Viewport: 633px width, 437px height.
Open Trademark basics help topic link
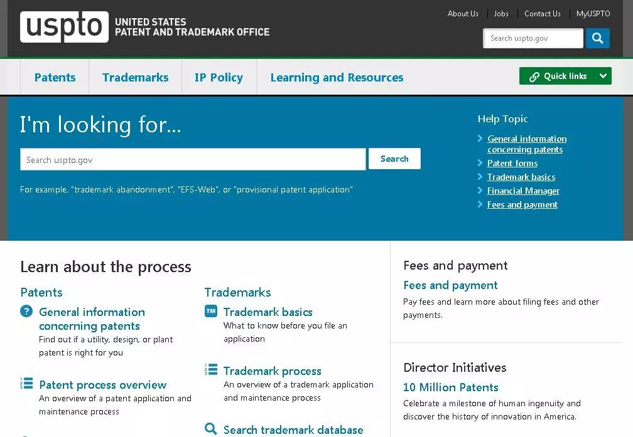pyautogui.click(x=521, y=177)
